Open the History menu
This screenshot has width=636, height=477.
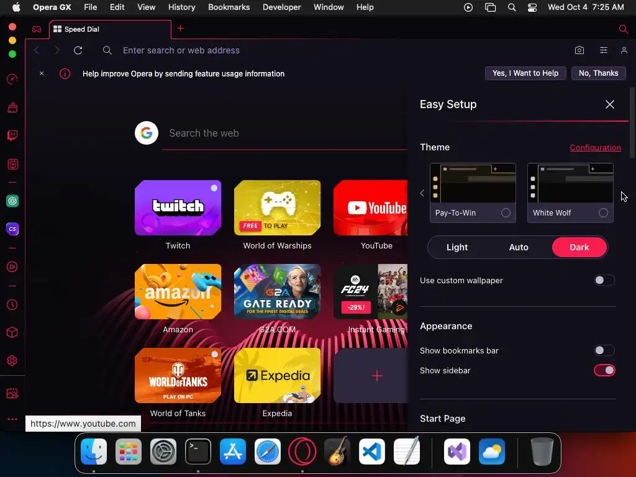click(x=181, y=7)
